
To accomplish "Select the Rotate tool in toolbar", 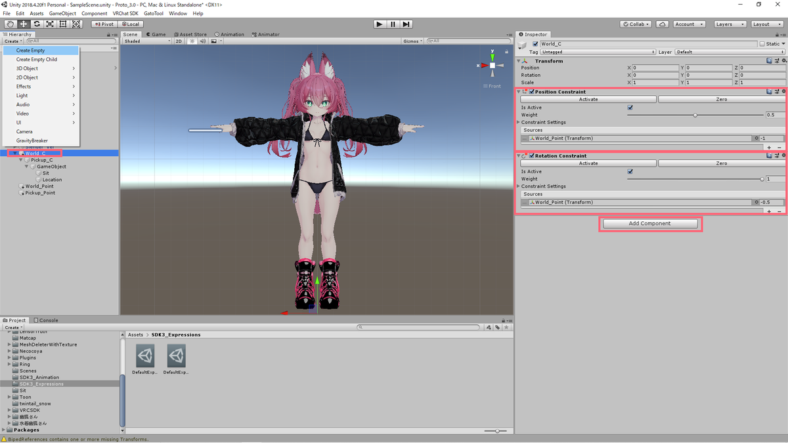I will pyautogui.click(x=37, y=24).
